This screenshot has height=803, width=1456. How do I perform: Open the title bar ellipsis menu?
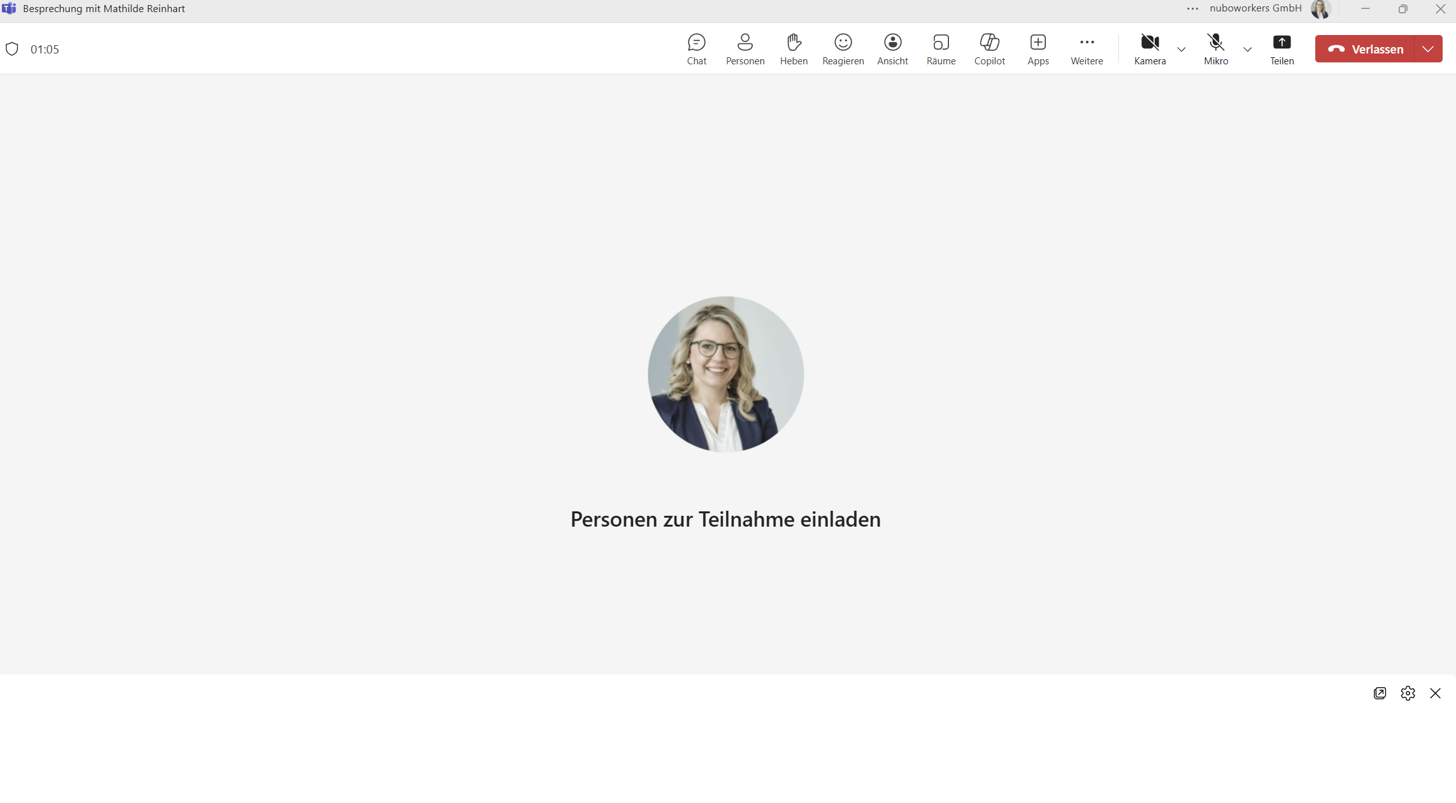(x=1192, y=9)
